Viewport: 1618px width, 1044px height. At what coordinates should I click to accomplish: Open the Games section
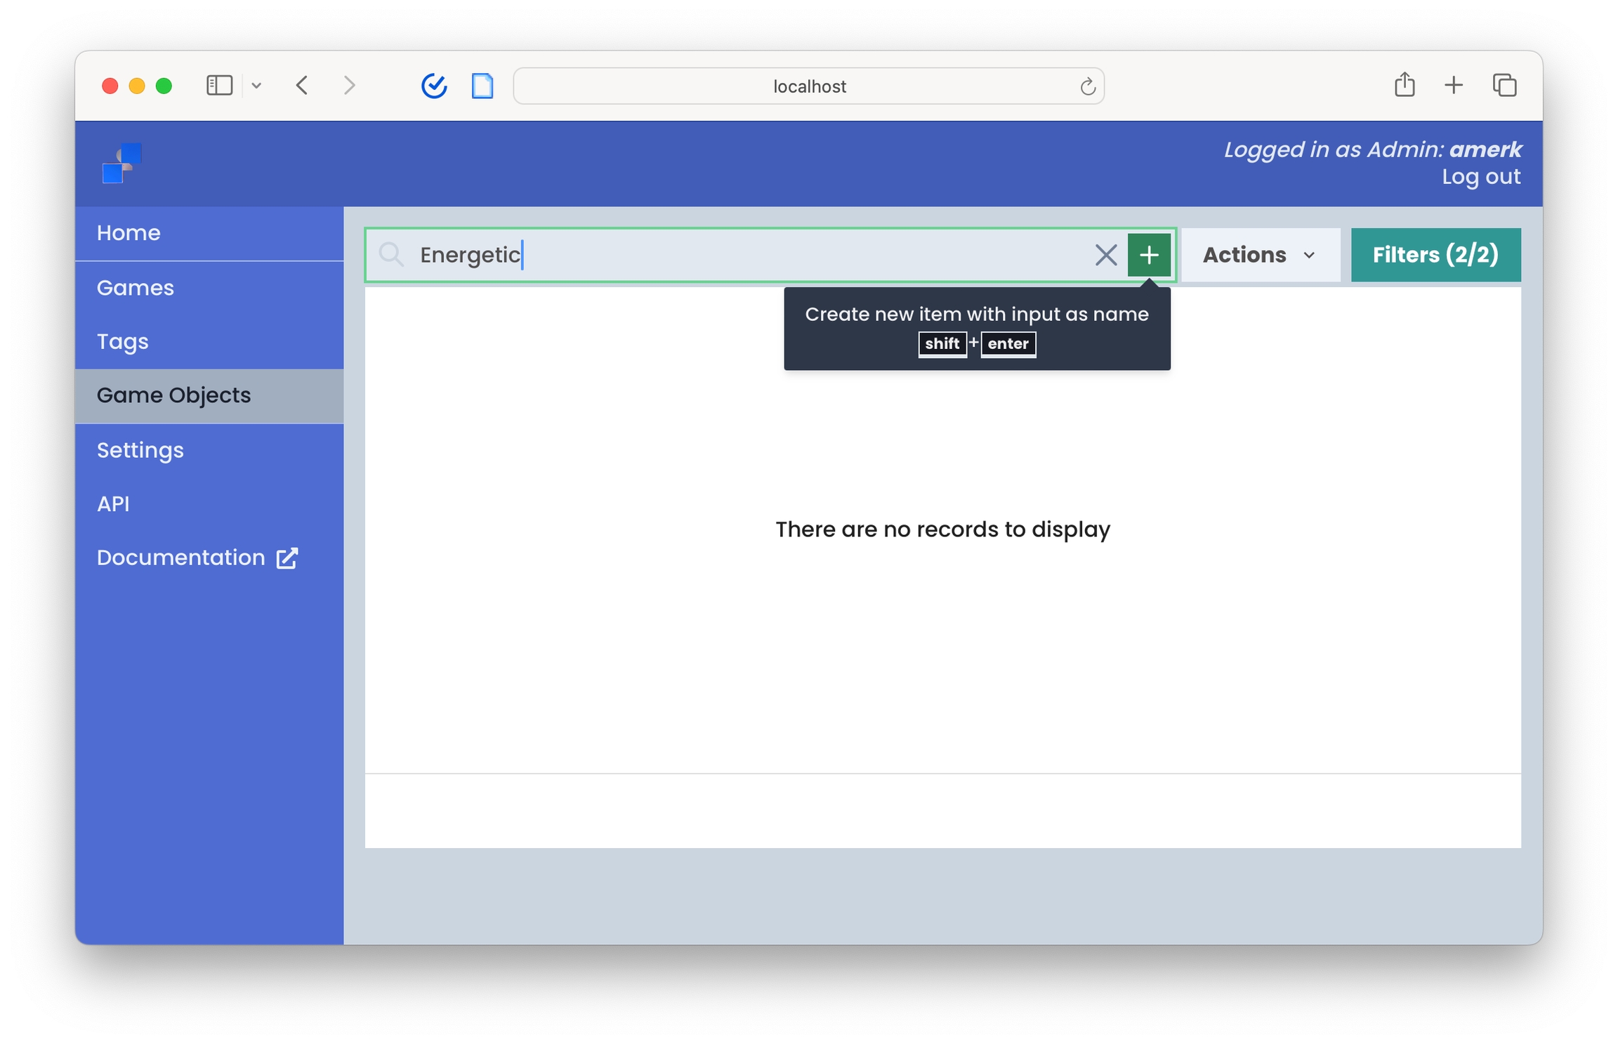point(209,288)
